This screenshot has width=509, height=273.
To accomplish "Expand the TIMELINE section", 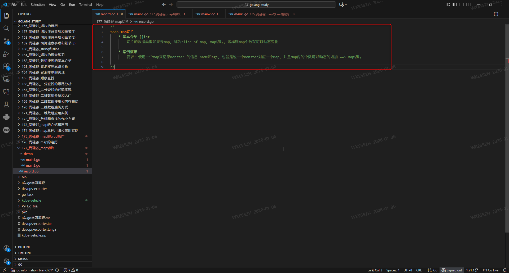I will (52, 253).
